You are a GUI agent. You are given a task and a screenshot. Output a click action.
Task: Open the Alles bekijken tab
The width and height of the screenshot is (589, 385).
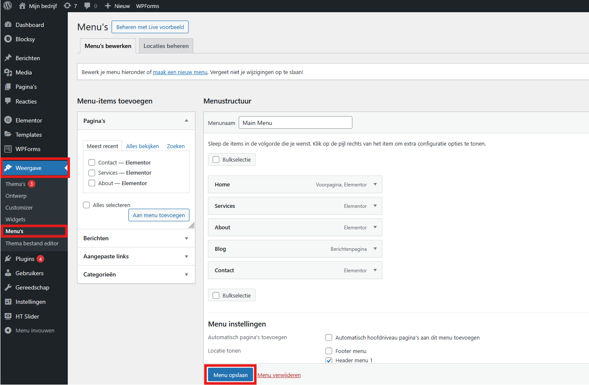pos(142,146)
